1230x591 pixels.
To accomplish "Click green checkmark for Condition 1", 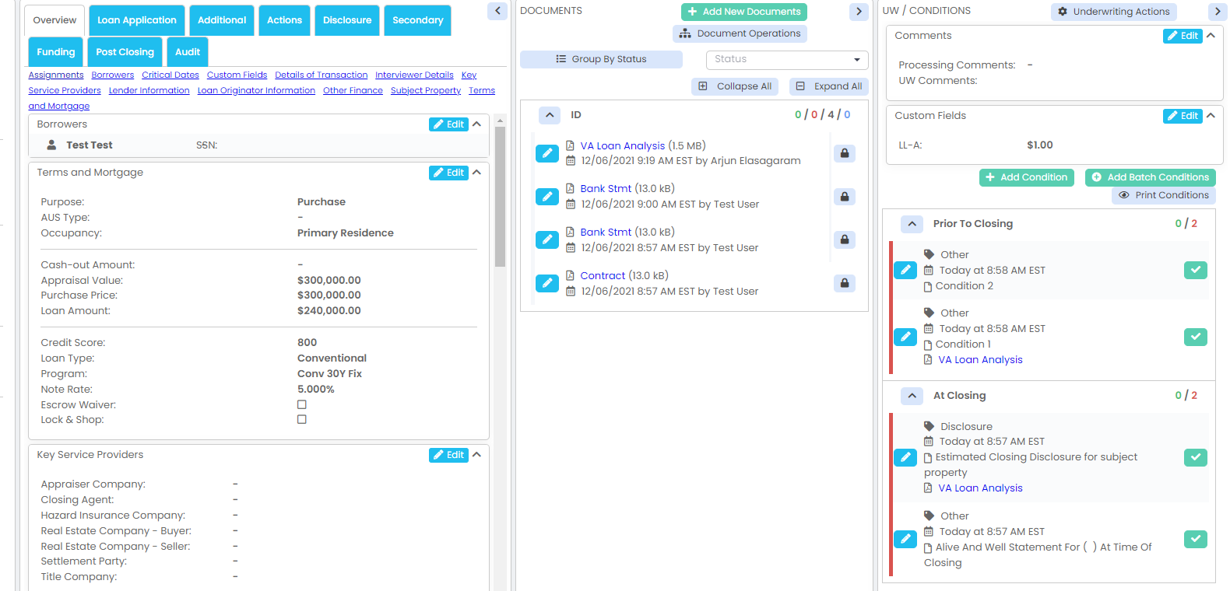I will (x=1195, y=337).
